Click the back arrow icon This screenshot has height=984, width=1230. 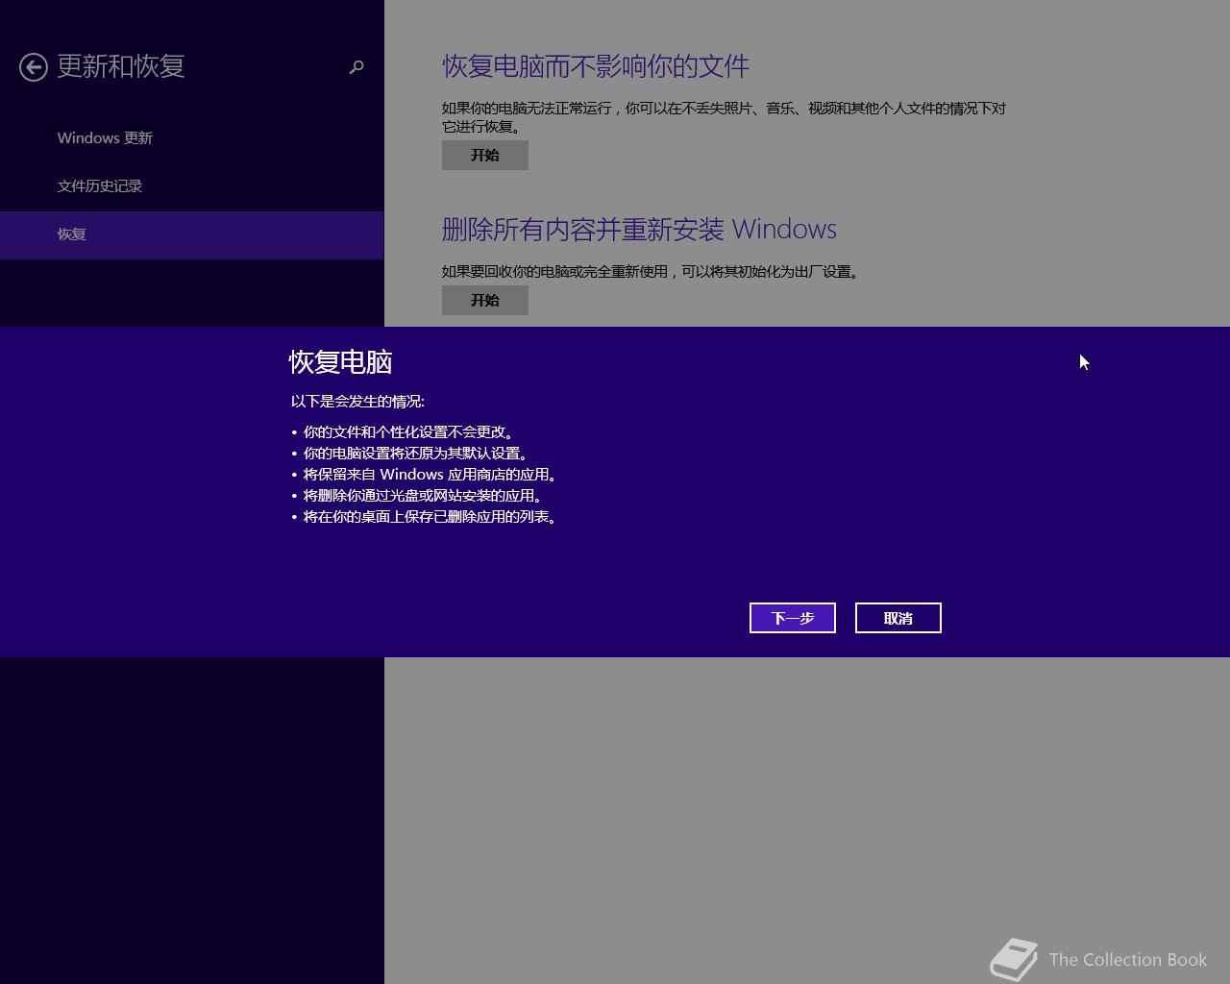[34, 67]
